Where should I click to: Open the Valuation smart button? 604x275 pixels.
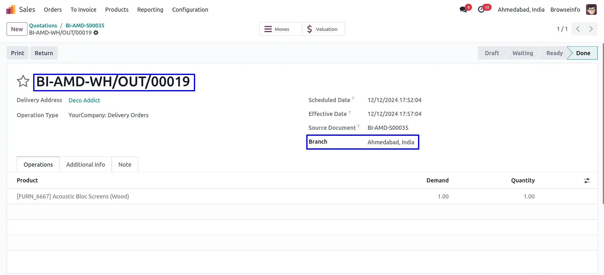323,29
